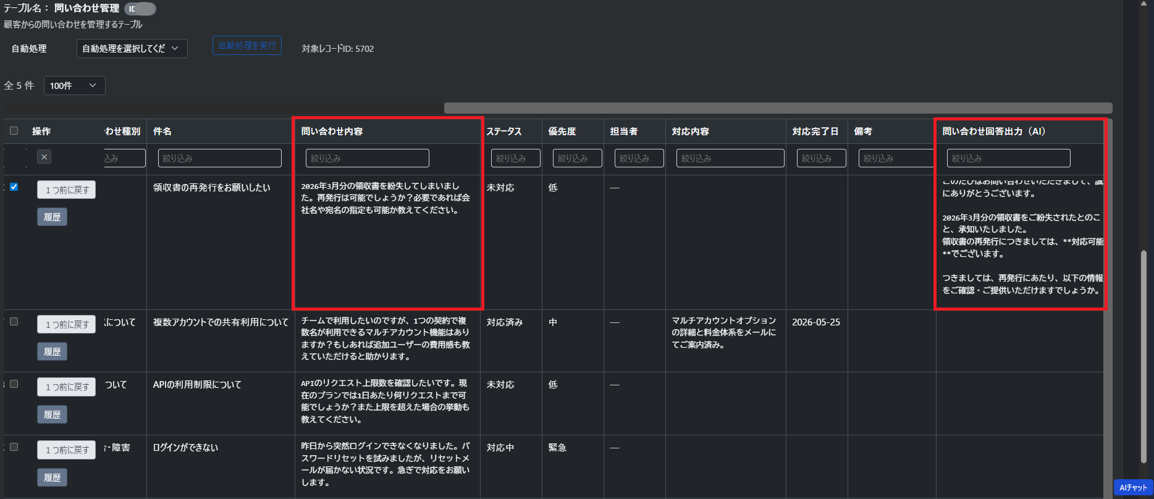Click 1つ前に戻す in API利用制限 row

point(67,387)
